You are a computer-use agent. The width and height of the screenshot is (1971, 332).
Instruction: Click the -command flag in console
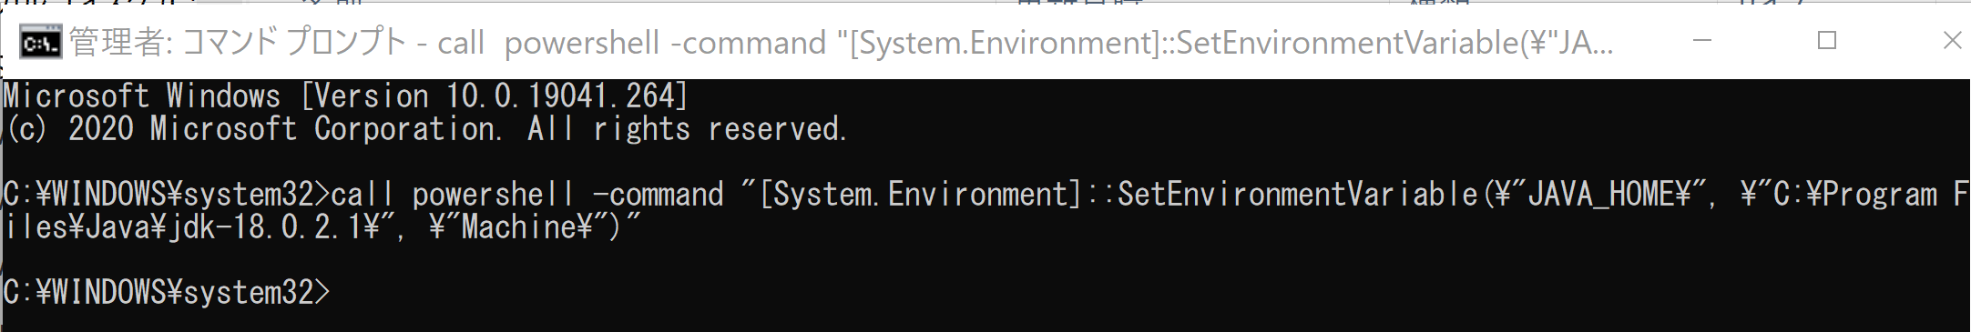[657, 195]
